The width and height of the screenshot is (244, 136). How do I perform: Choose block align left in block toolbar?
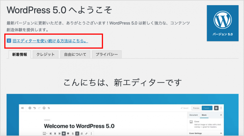tap(51, 134)
